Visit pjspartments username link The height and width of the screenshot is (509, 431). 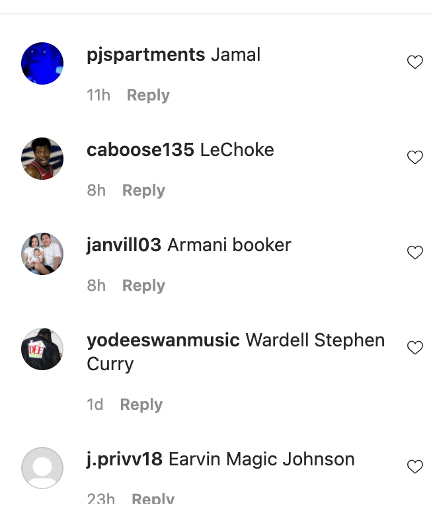point(145,55)
